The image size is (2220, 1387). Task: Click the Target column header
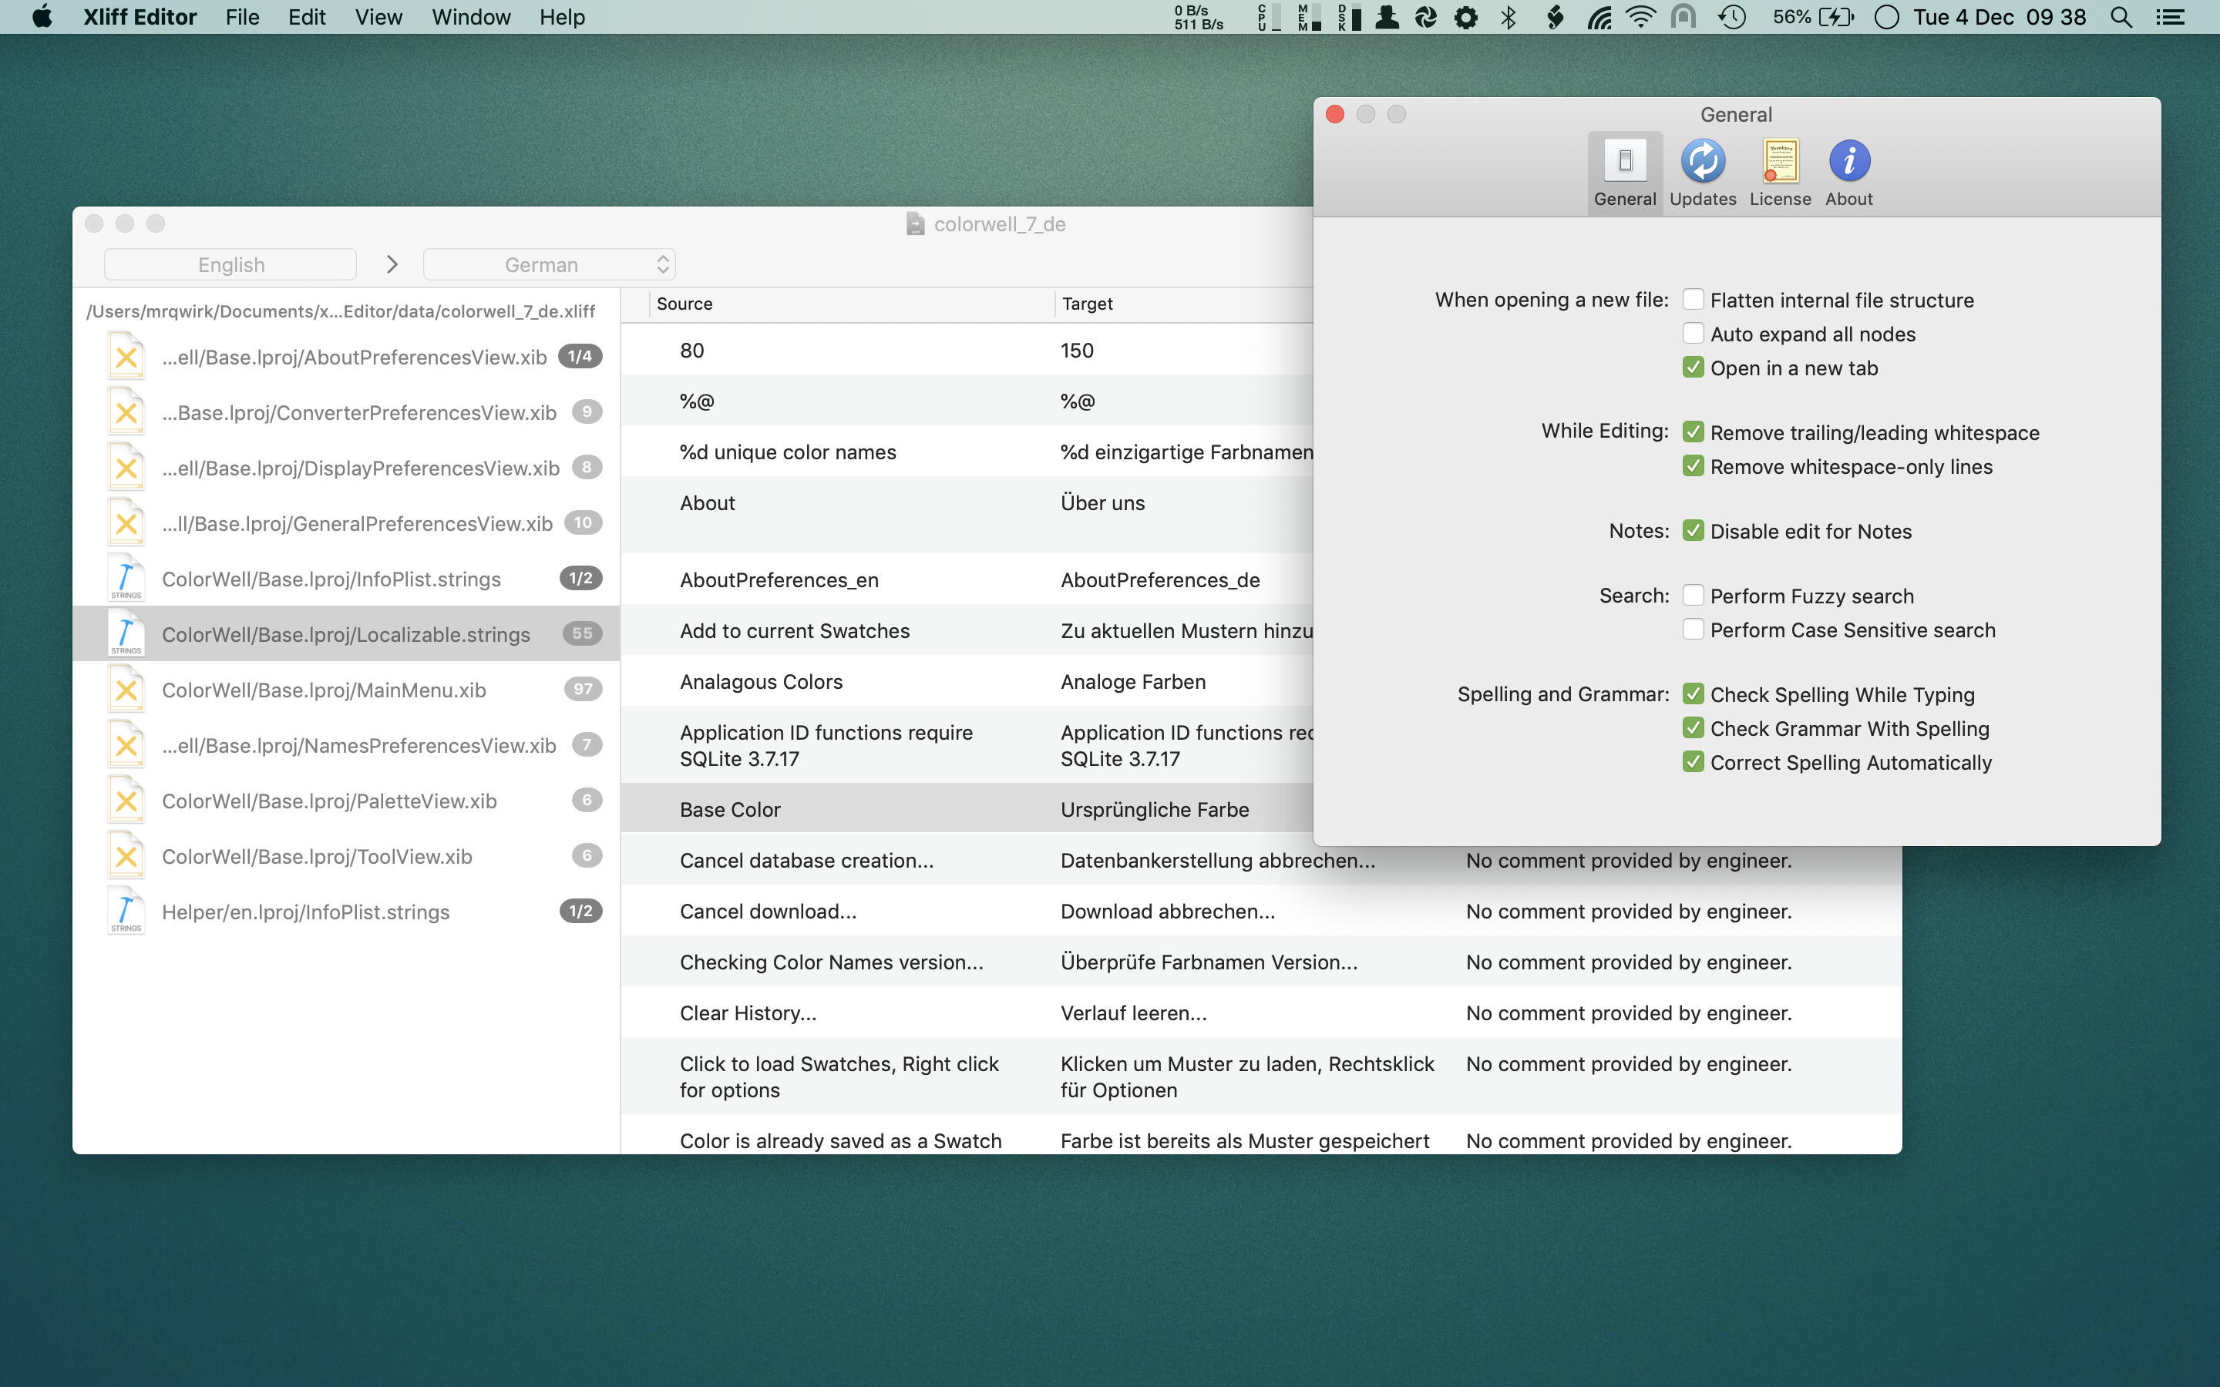[1183, 304]
